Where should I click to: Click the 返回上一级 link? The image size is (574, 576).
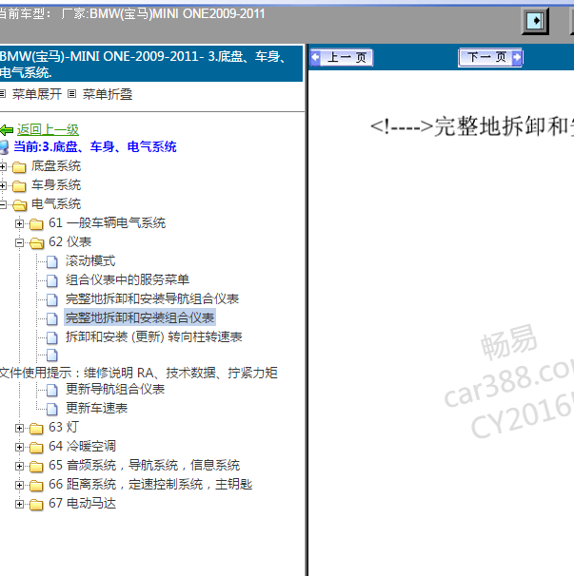pos(48,129)
